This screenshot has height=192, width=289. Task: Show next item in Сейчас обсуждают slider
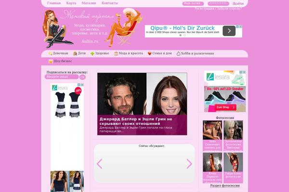[189, 164]
